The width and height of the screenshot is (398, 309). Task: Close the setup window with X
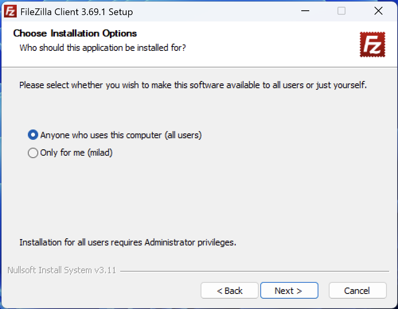(378, 11)
